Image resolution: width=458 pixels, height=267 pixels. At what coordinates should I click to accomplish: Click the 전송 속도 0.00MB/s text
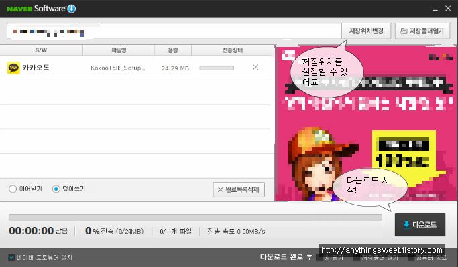tap(236, 232)
